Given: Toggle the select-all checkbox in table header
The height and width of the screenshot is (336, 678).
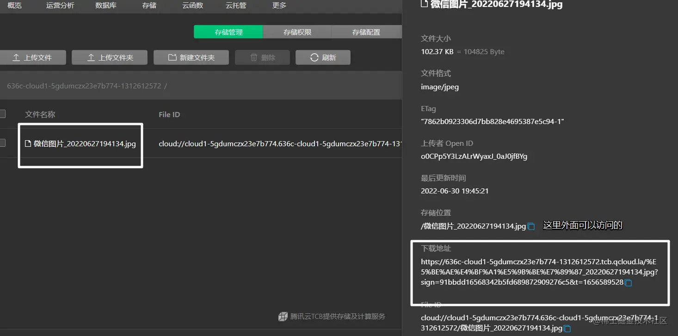Looking at the screenshot, I should pyautogui.click(x=2, y=114).
